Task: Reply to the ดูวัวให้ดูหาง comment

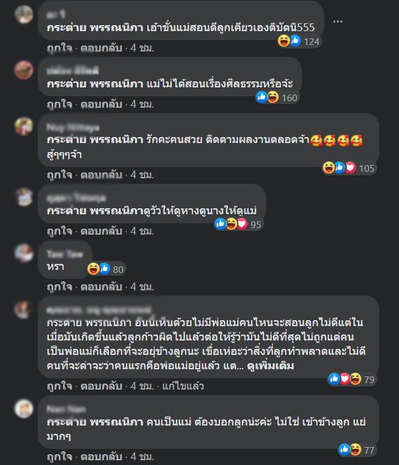Action: pyautogui.click(x=101, y=231)
